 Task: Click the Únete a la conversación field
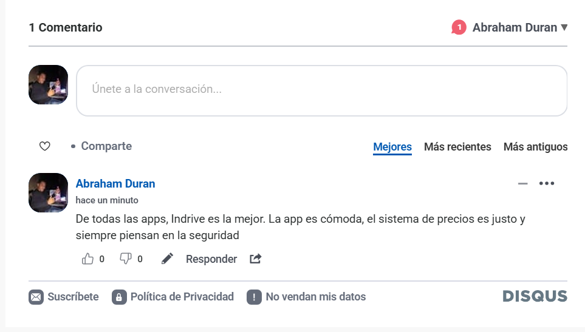(x=321, y=90)
